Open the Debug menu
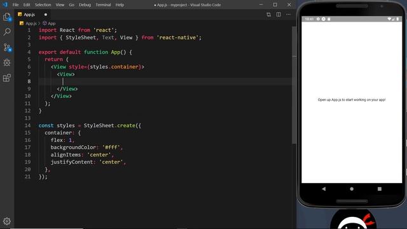This screenshot has height=229, width=407. 85,4
